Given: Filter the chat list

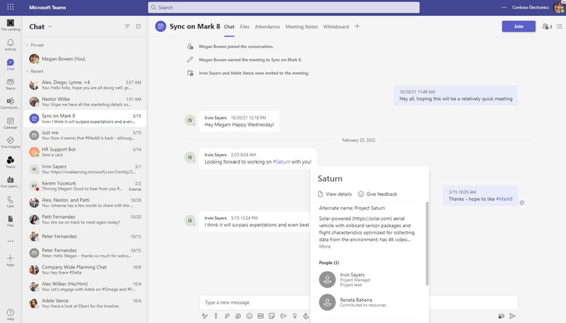Looking at the screenshot, I should pyautogui.click(x=127, y=27).
